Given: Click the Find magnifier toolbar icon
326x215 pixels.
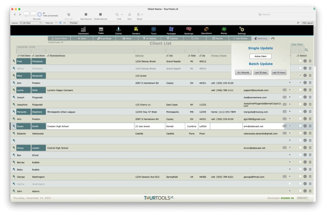Looking at the screenshot, I should pyautogui.click(x=117, y=14).
